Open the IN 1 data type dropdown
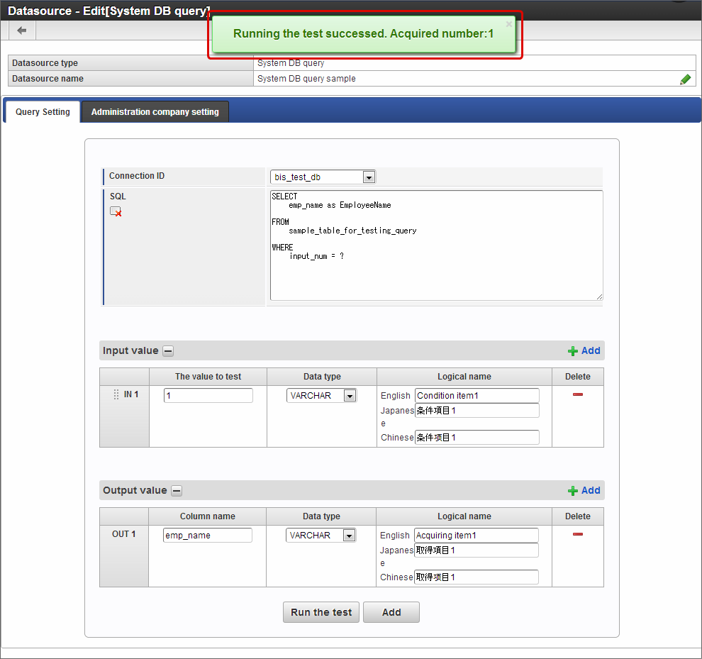 350,396
